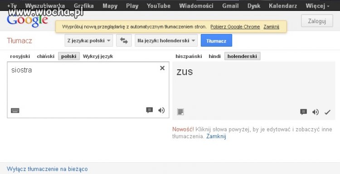340x174 pixels.
Task: Open Wyszukiwarka in top bar
Action: [45, 6]
